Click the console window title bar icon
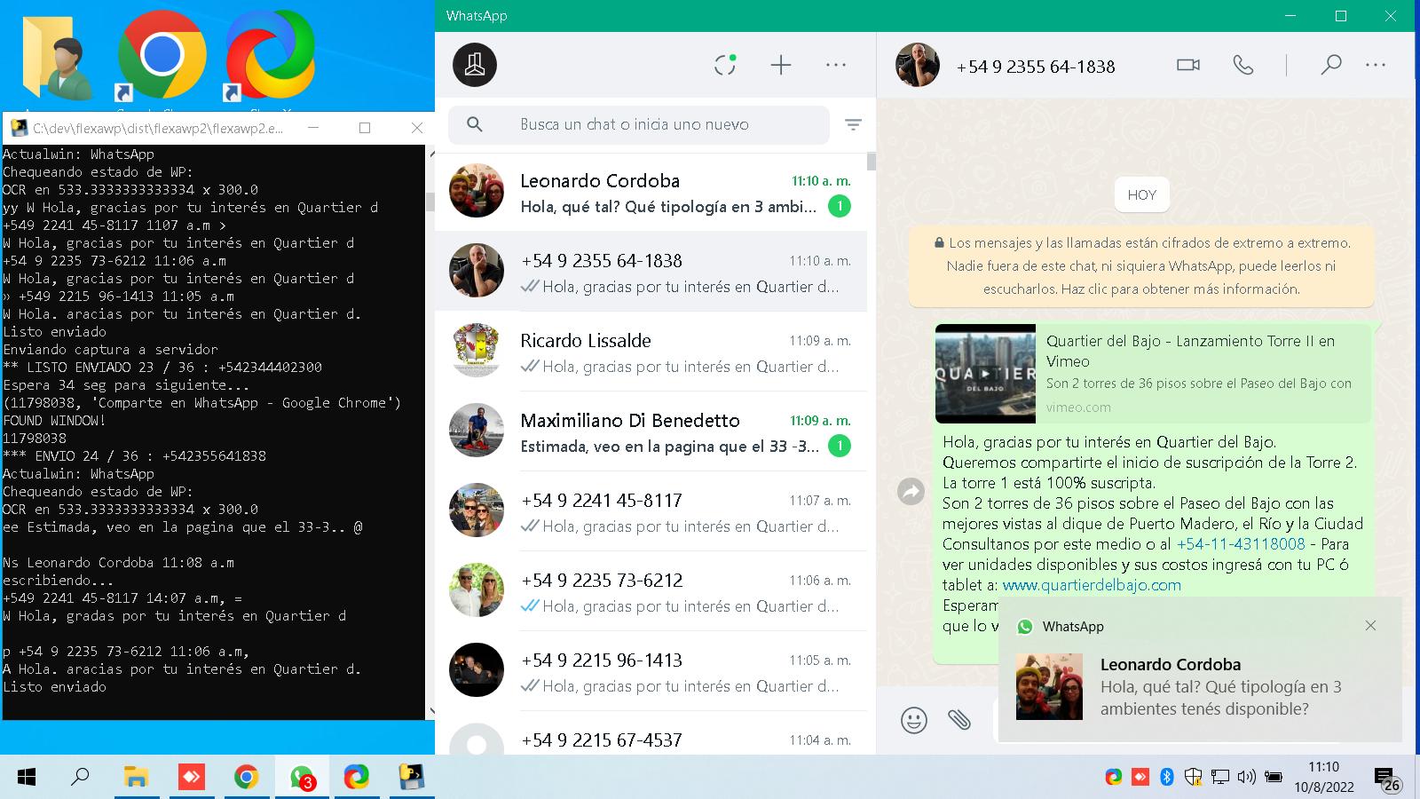Viewport: 1420px width, 799px height. coord(18,128)
